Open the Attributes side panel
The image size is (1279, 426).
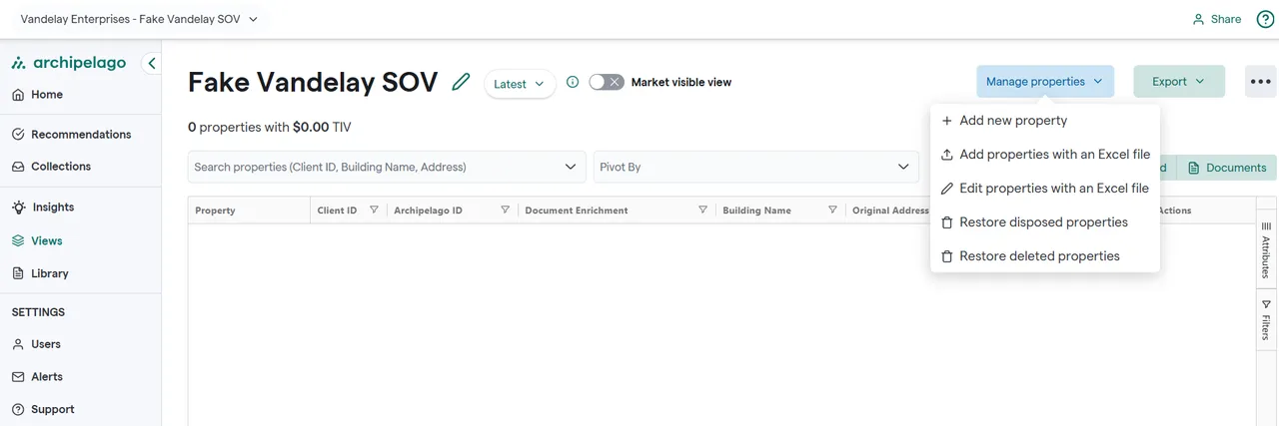click(1266, 249)
